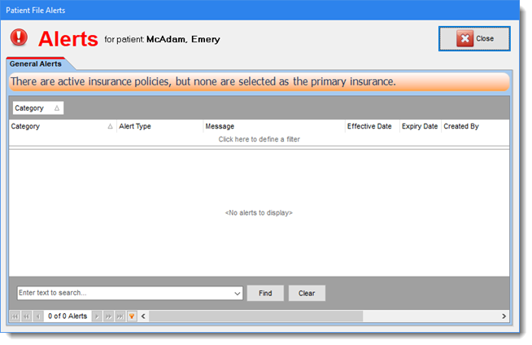Click the orange filter funnel icon

(132, 317)
